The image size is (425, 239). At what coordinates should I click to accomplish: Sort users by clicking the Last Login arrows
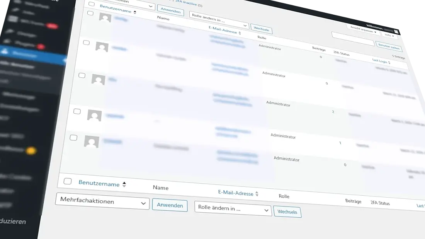tap(389, 62)
